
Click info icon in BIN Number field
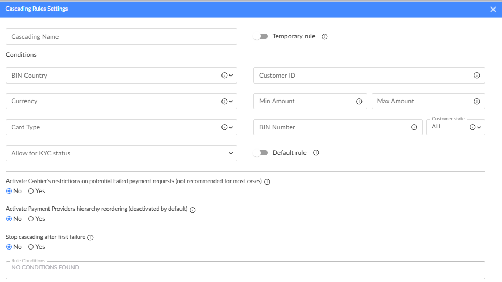coord(414,127)
